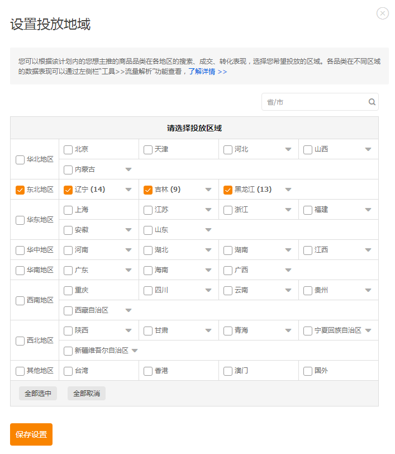This screenshot has height=454, width=395.
Task: Expand the 辽宁 city dropdown arrow
Action: pyautogui.click(x=129, y=190)
